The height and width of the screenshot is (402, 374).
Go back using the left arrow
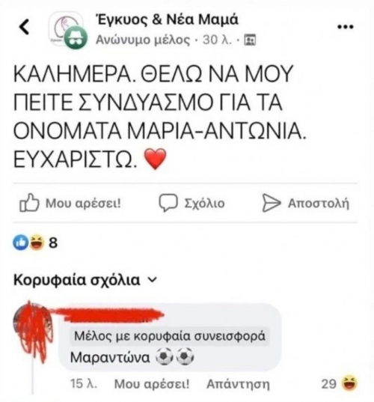coord(25,27)
